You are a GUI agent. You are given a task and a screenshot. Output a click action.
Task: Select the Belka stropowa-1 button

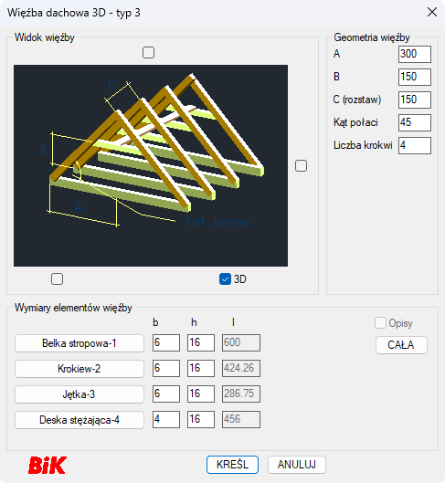[x=79, y=343]
